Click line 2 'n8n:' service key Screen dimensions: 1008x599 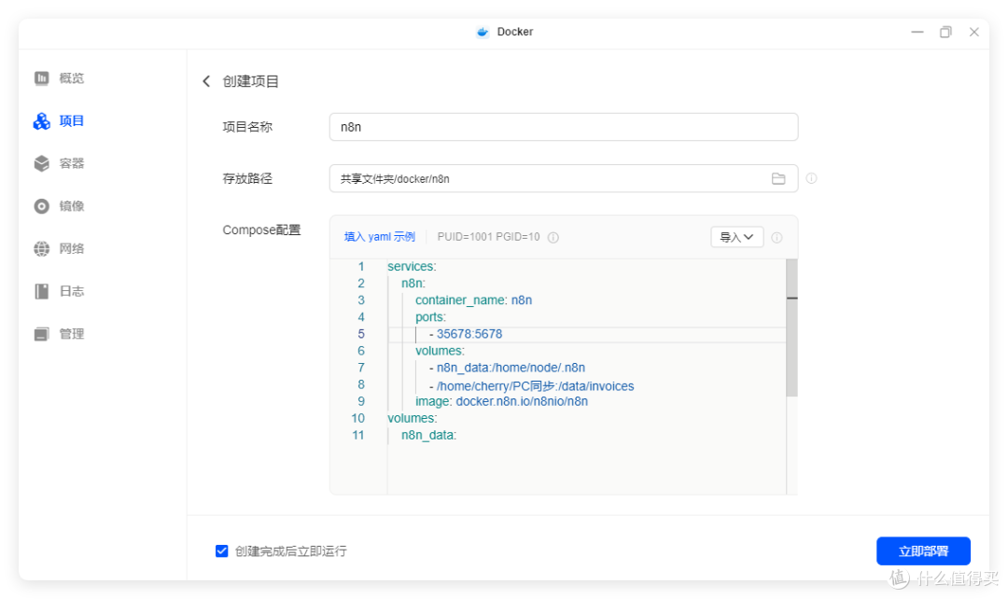tap(413, 284)
